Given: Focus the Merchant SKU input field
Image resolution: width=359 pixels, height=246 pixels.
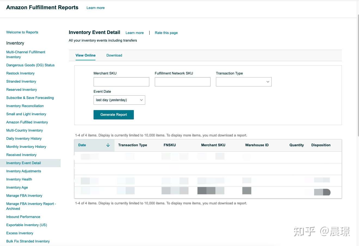Looking at the screenshot, I should tap(121, 82).
